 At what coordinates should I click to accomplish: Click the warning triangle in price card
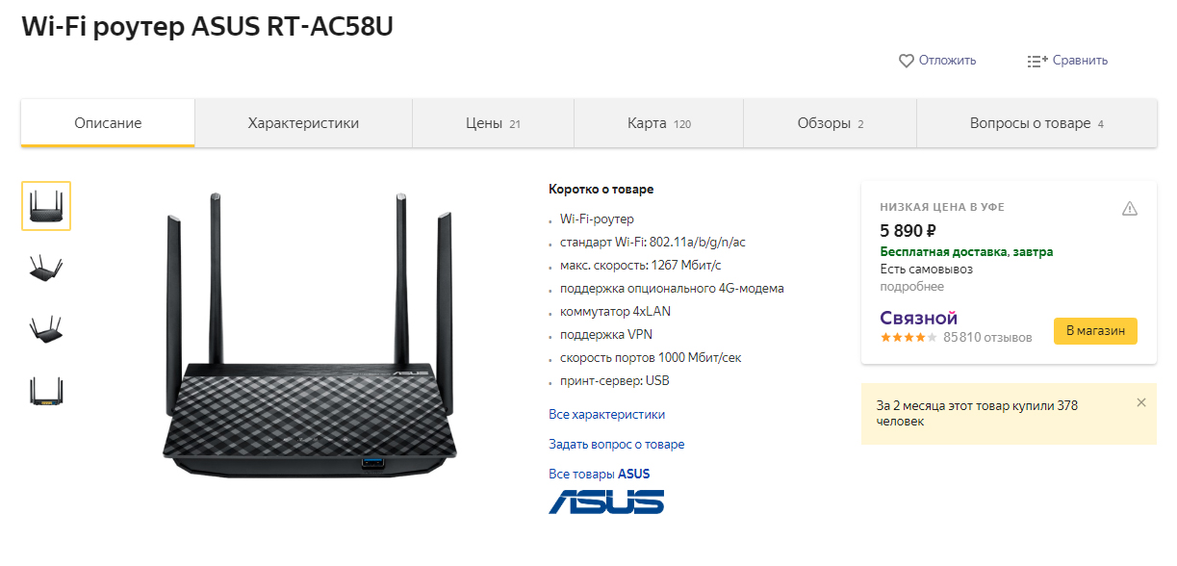click(x=1130, y=208)
